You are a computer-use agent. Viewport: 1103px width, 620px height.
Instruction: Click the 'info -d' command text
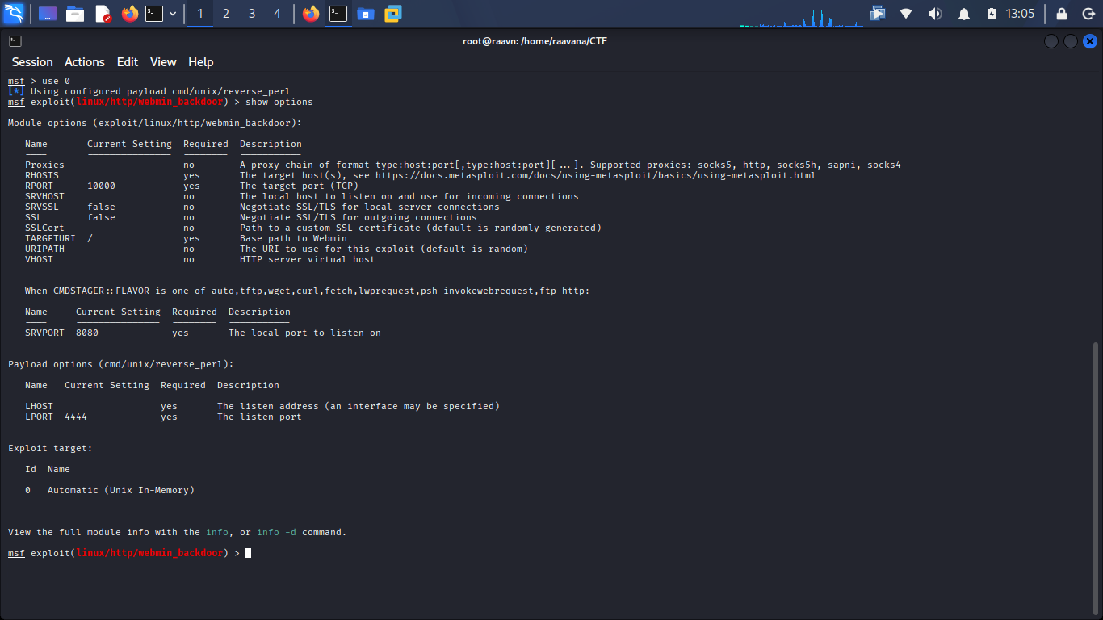tap(276, 532)
